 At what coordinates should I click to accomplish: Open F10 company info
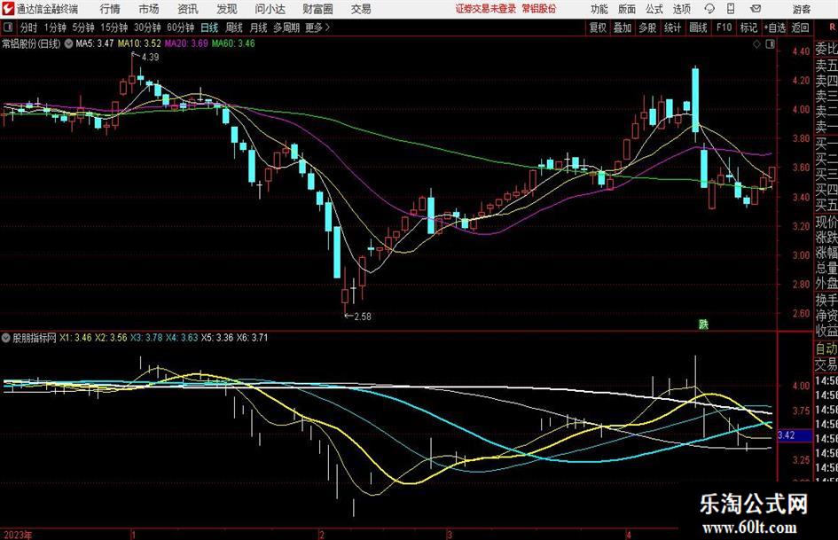click(x=724, y=27)
